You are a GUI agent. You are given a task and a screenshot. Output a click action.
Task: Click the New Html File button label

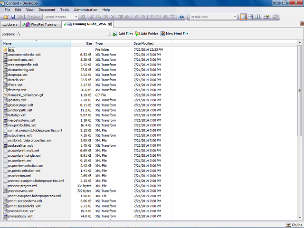177,34
